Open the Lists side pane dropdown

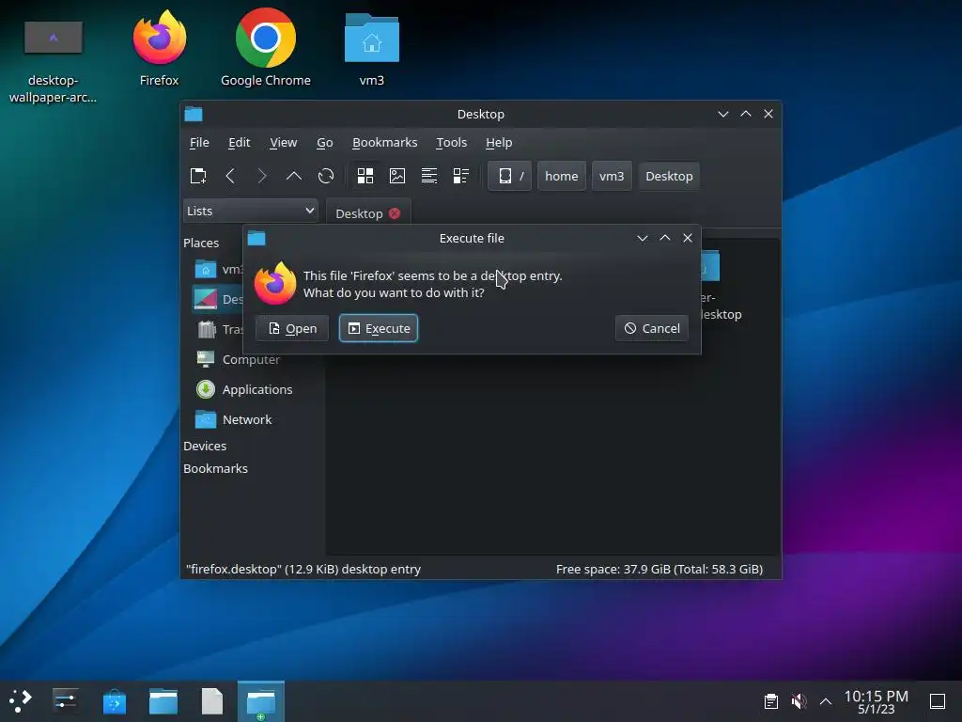coord(250,211)
